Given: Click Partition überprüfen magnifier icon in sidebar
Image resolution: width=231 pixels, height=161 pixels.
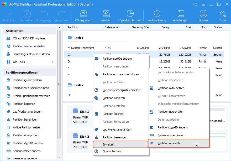Looking at the screenshot, I should point(8,135).
